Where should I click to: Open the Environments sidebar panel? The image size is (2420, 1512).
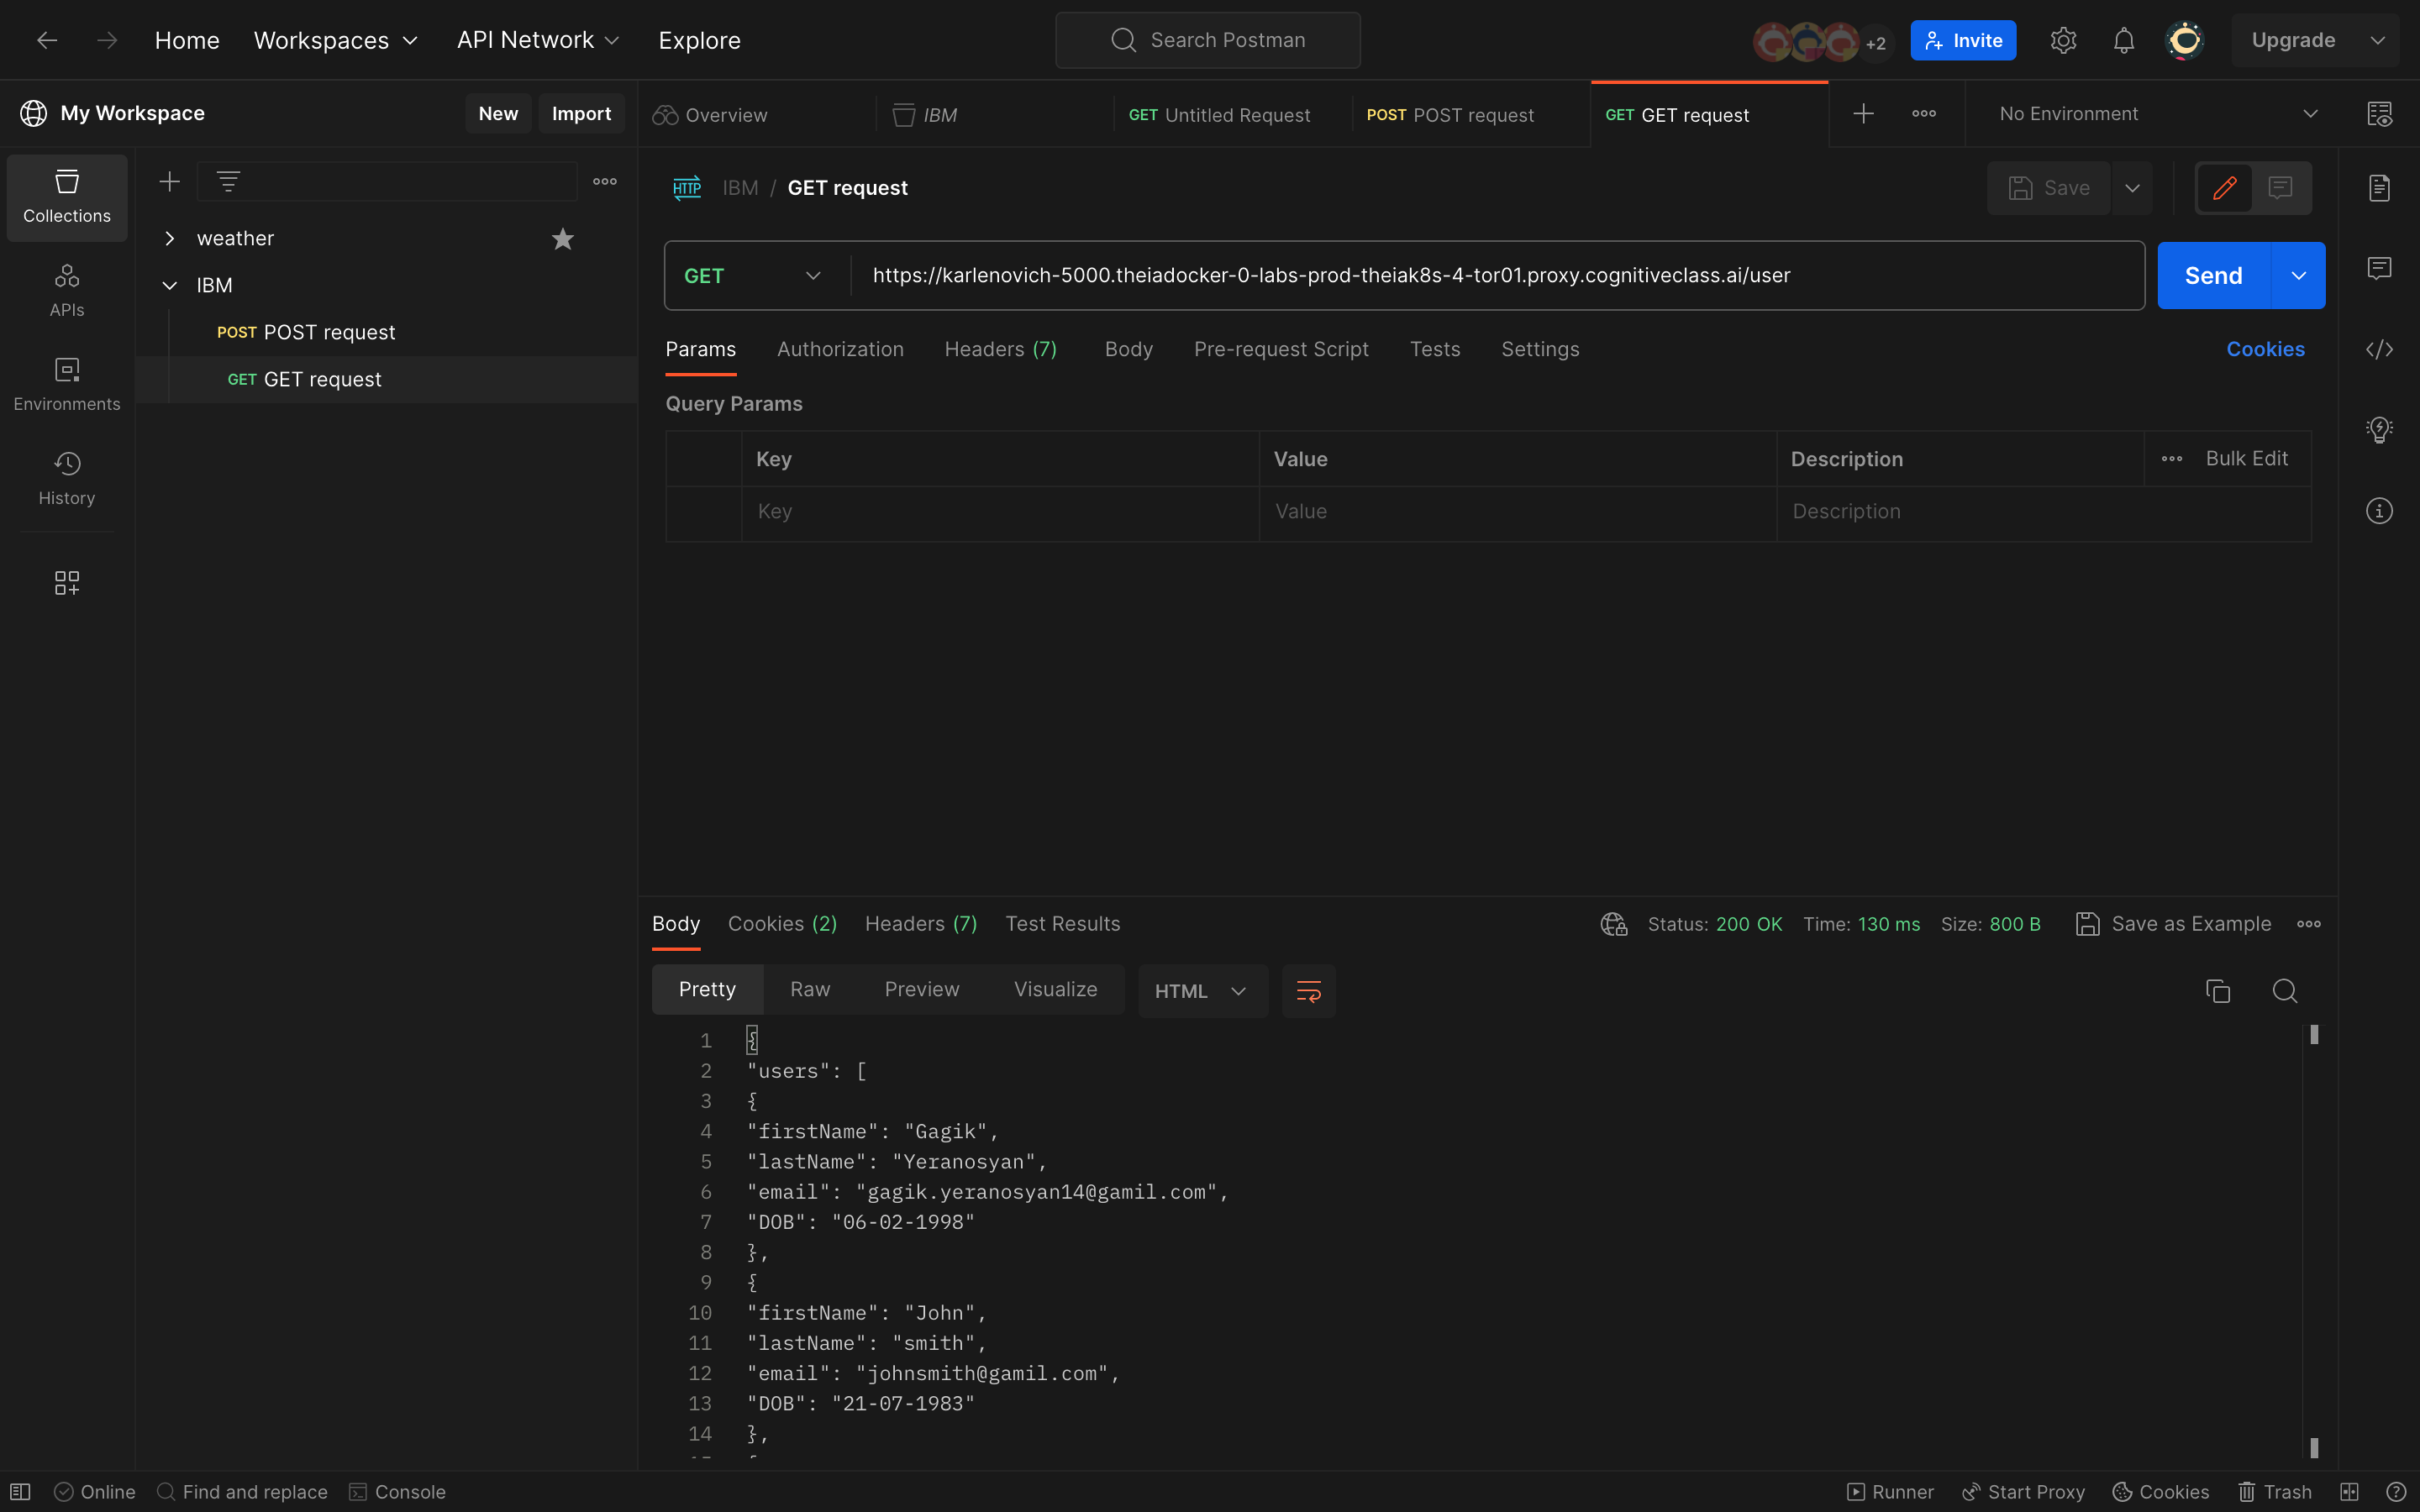66,383
